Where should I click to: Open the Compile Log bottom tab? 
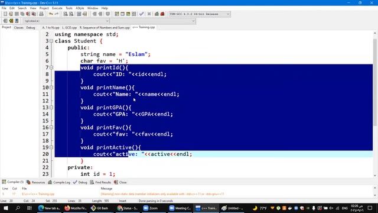coord(59,182)
